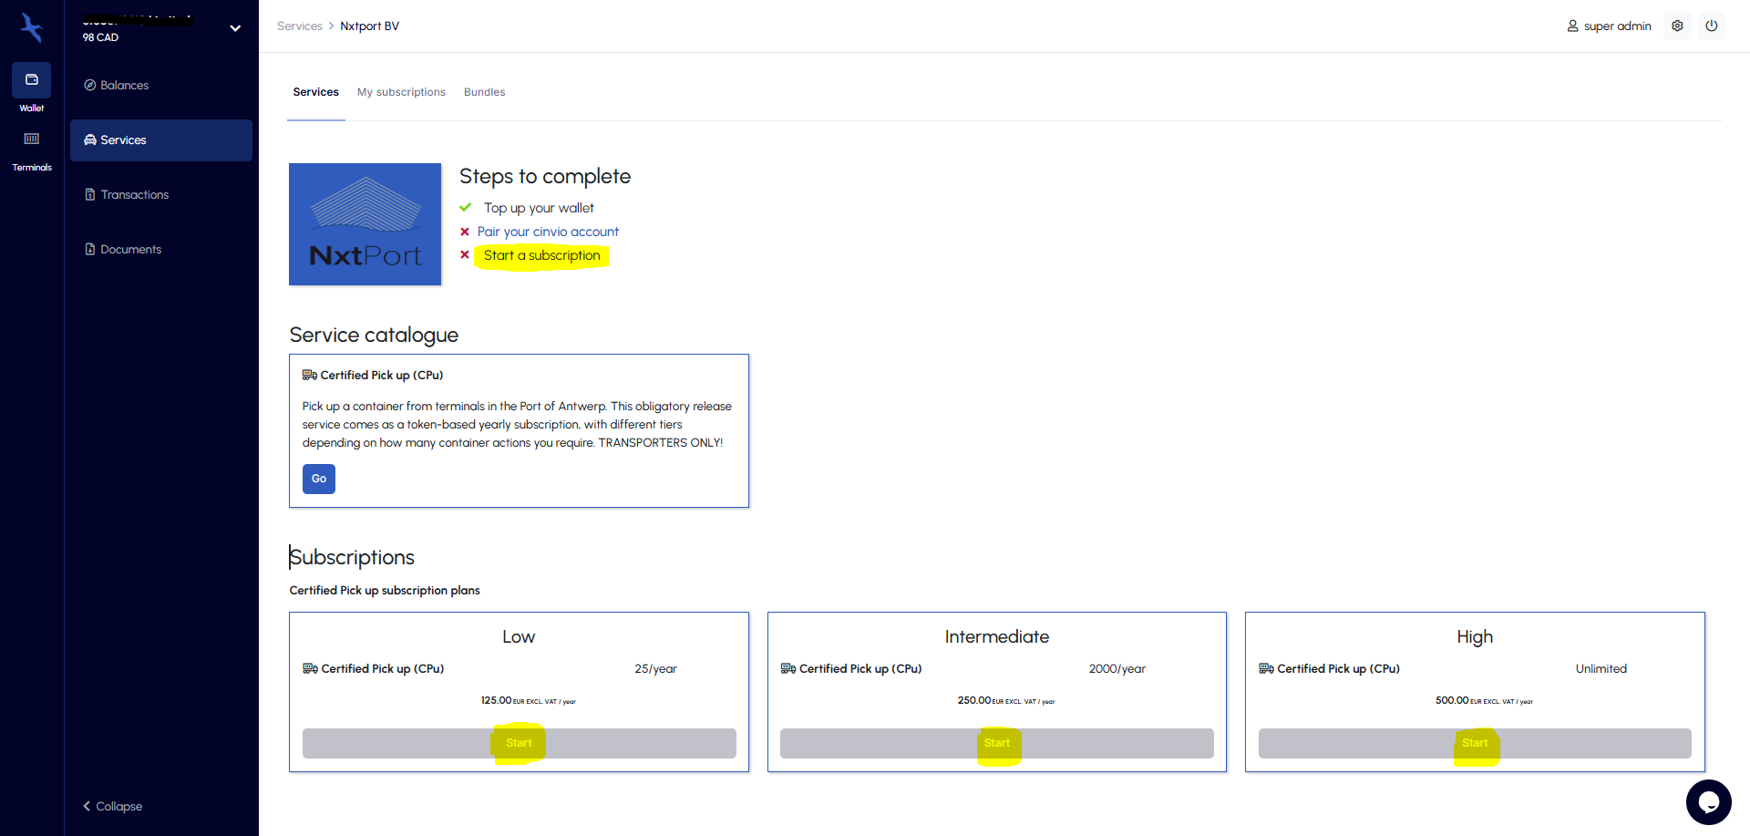This screenshot has width=1750, height=836.
Task: Click the Intermediate plan heading
Action: pos(997,636)
